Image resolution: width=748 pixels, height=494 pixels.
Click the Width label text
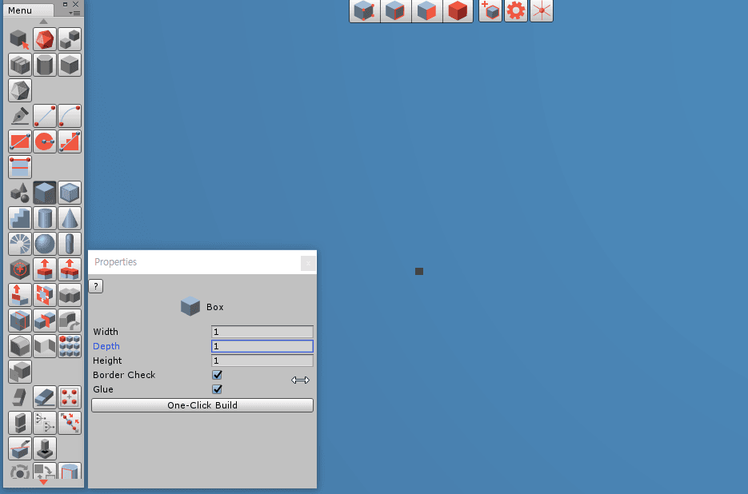[x=106, y=332]
